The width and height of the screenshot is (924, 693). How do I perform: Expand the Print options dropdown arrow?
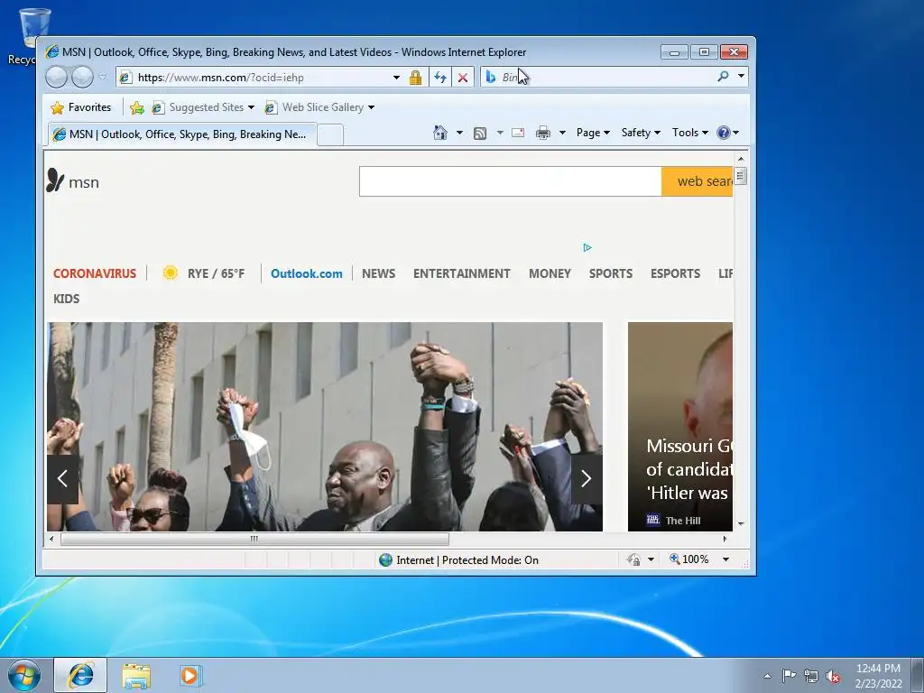pos(562,133)
